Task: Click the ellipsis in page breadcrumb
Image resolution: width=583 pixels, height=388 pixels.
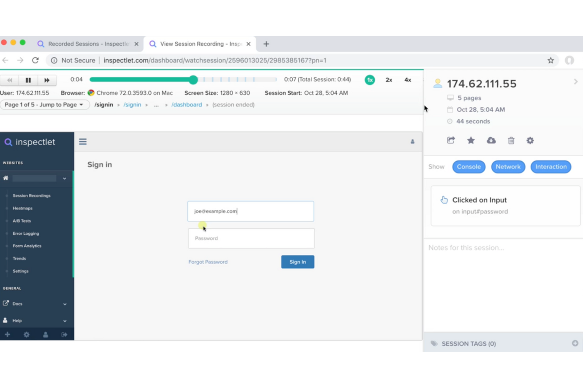Action: pos(156,105)
